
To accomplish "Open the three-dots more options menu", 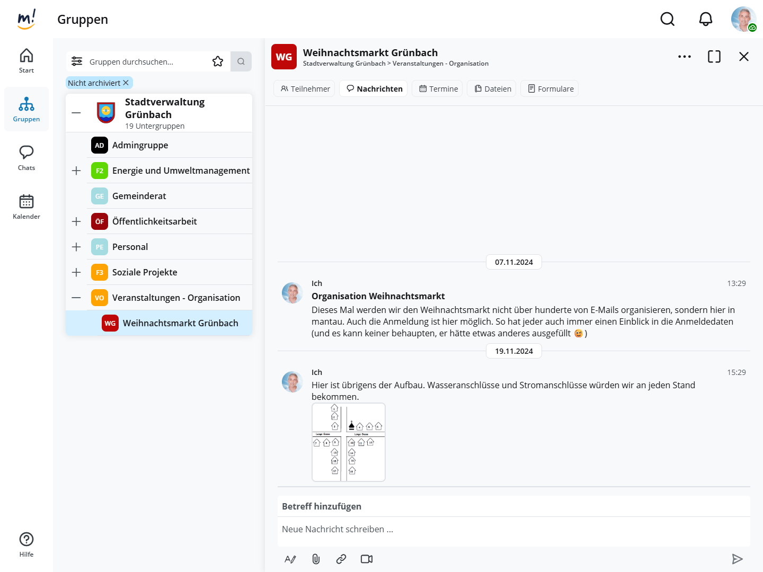I will click(684, 57).
